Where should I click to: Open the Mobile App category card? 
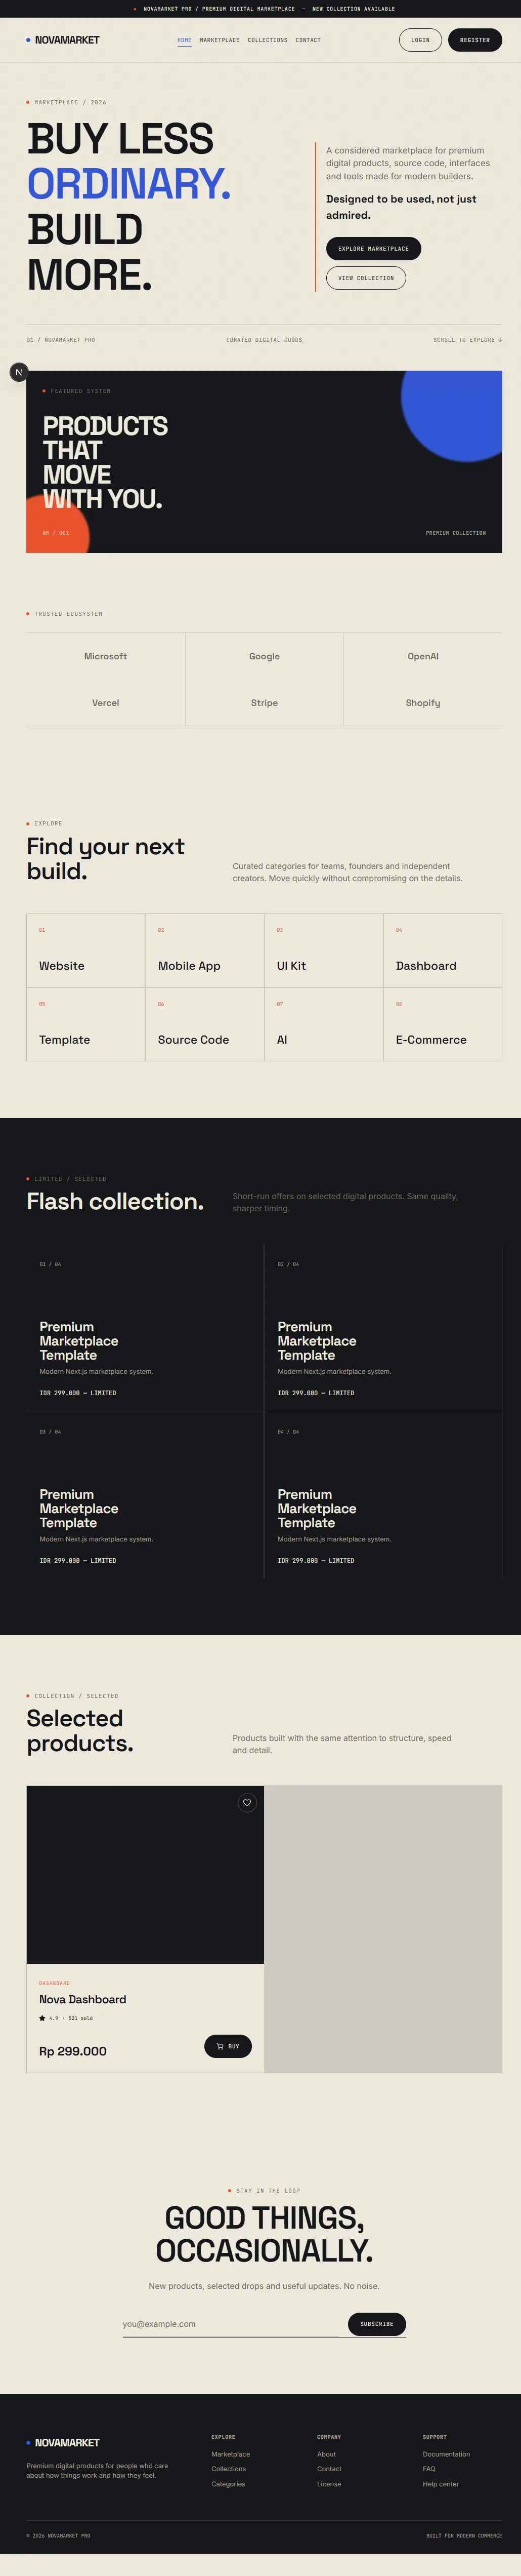[x=205, y=951]
